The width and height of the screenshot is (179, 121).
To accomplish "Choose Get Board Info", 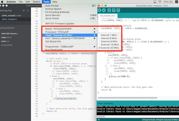I will click(x=70, y=41).
